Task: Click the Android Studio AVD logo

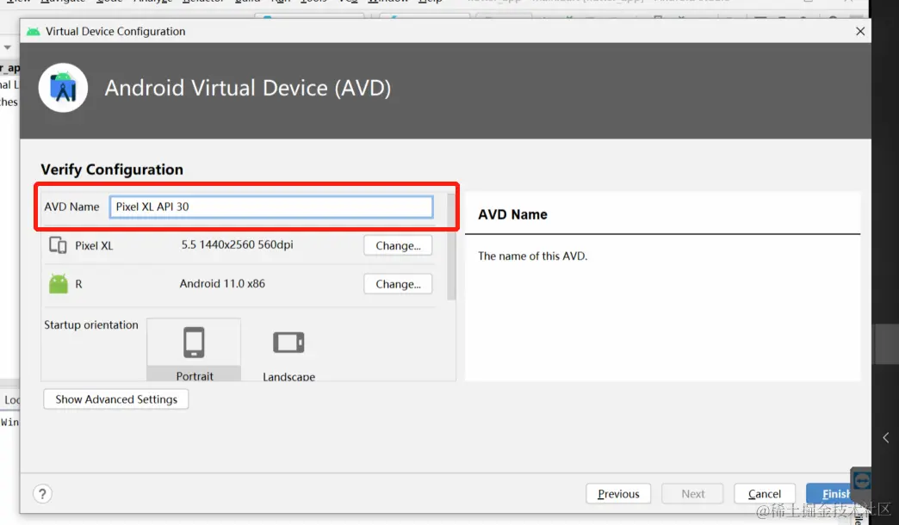Action: pyautogui.click(x=63, y=88)
